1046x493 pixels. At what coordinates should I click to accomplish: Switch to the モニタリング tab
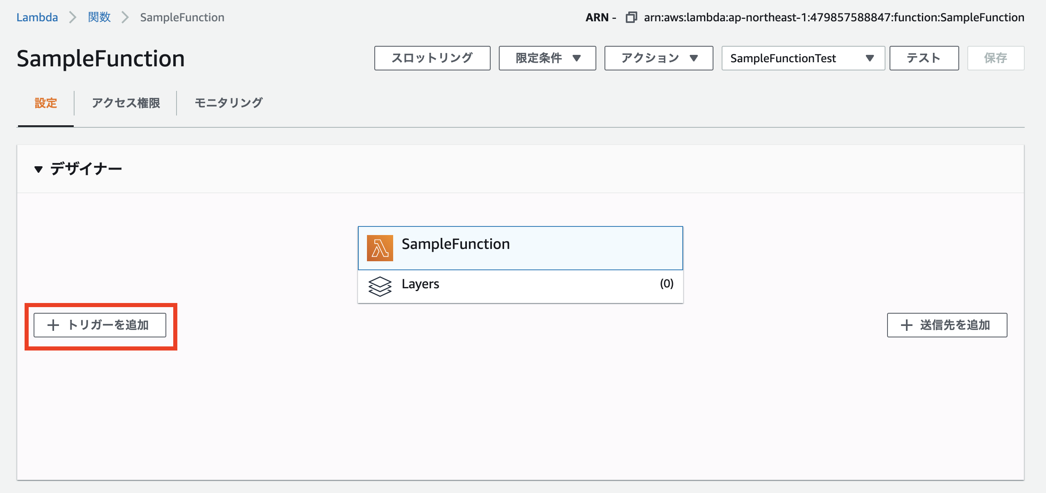229,103
